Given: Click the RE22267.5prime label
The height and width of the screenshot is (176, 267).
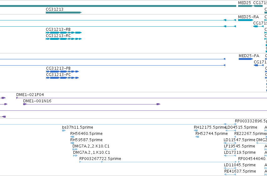Looking at the screenshot, I should (250, 134).
